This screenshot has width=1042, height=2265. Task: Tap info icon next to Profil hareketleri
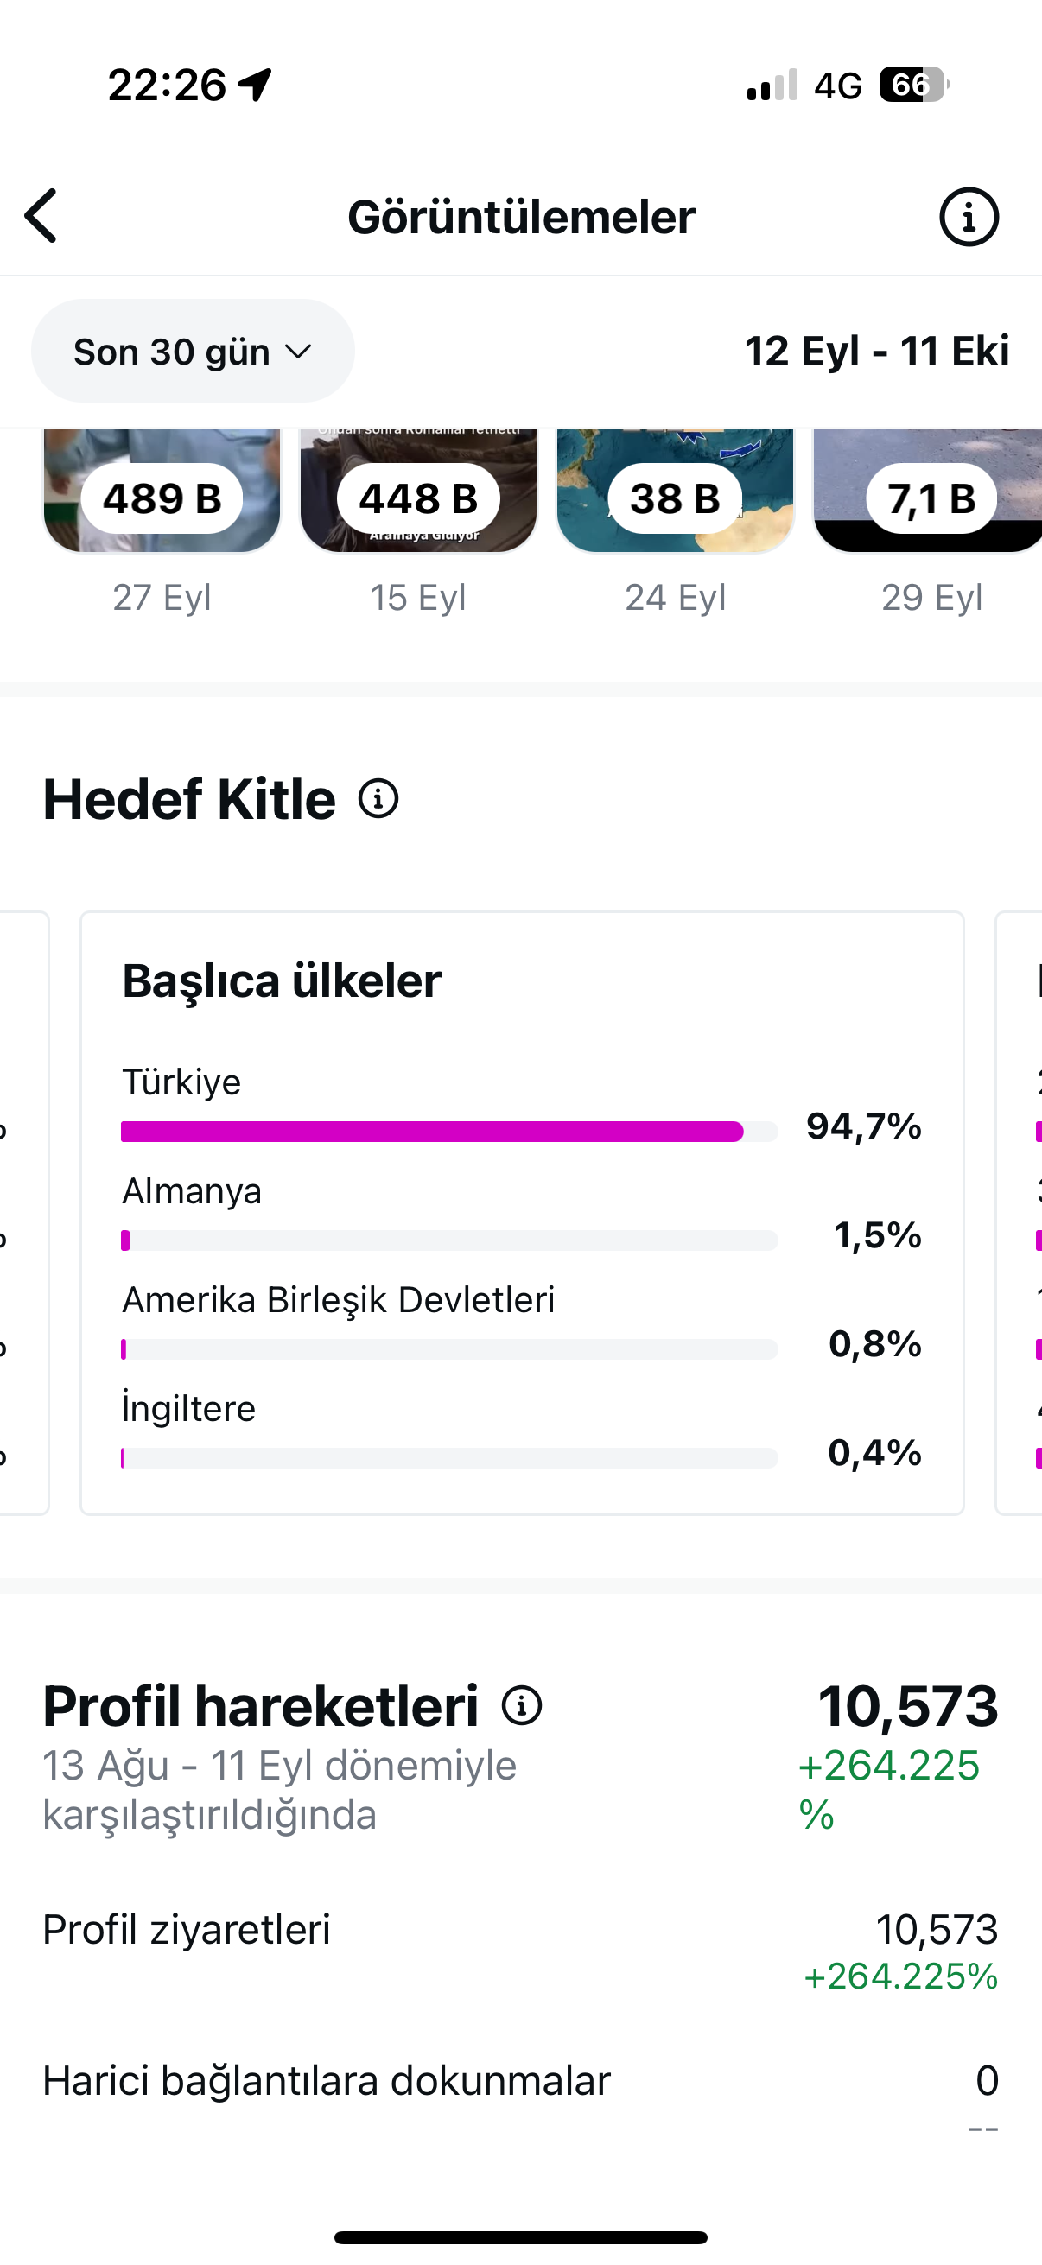522,1706
